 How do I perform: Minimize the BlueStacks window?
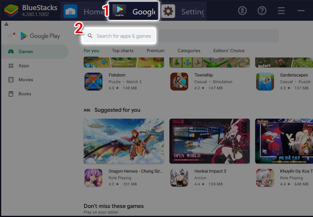coord(301,11)
